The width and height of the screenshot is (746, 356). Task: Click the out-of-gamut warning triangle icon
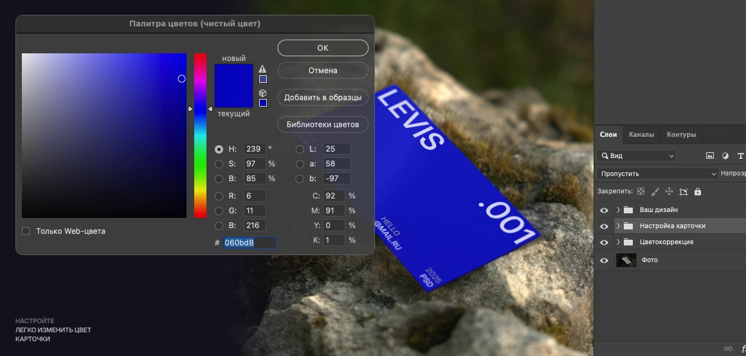tap(262, 69)
